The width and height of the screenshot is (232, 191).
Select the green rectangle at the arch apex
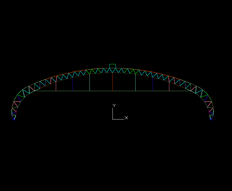[x=112, y=66]
